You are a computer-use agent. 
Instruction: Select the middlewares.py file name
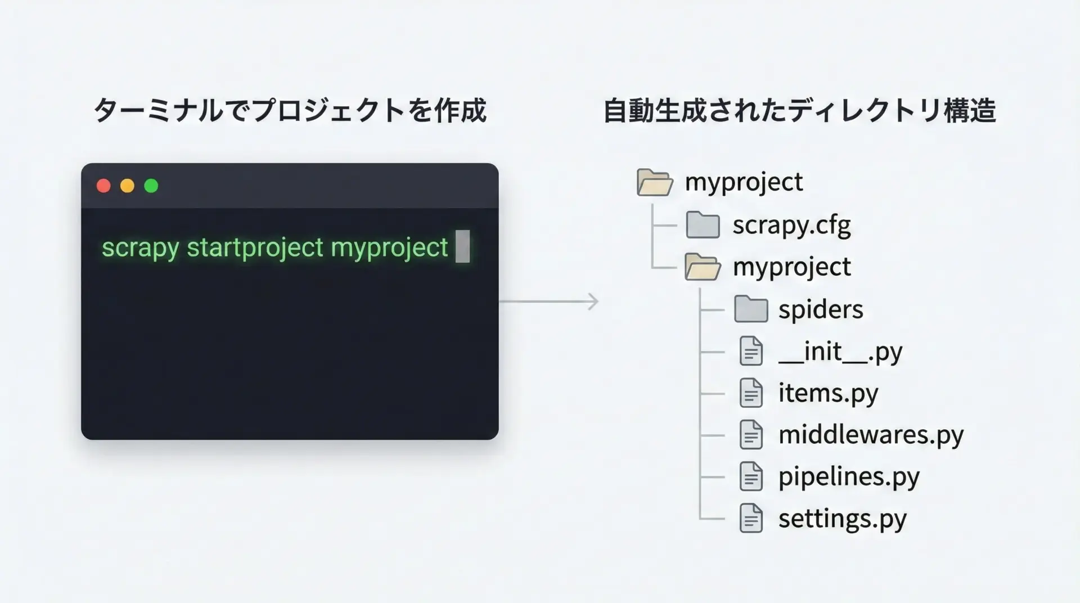coord(871,435)
